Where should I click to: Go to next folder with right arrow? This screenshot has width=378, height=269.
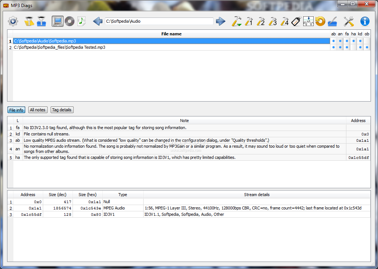coord(221,21)
